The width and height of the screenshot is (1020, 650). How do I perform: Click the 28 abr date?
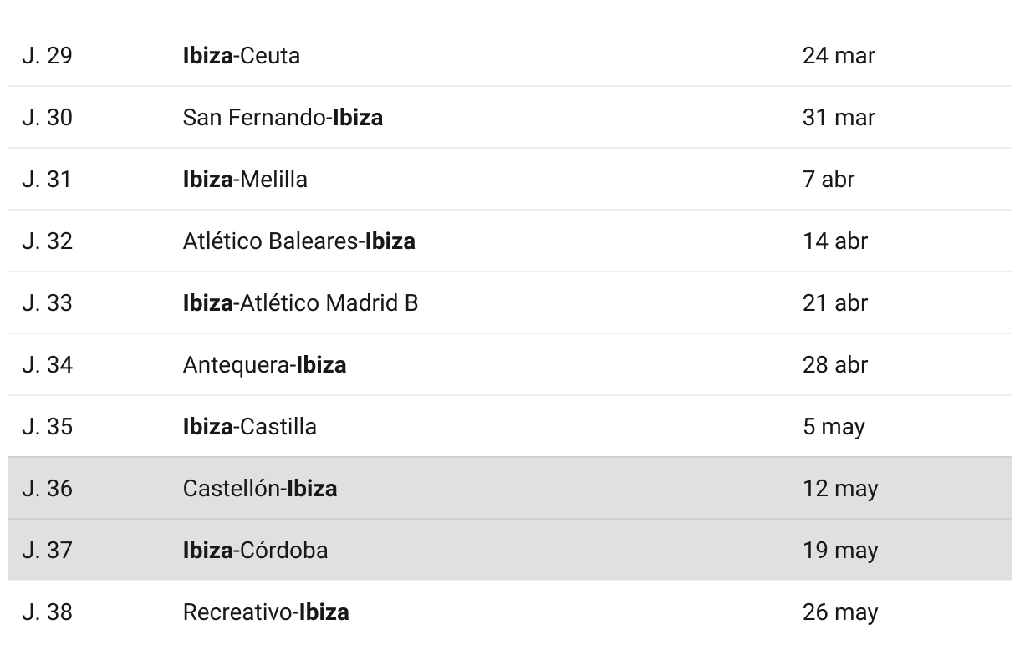835,364
